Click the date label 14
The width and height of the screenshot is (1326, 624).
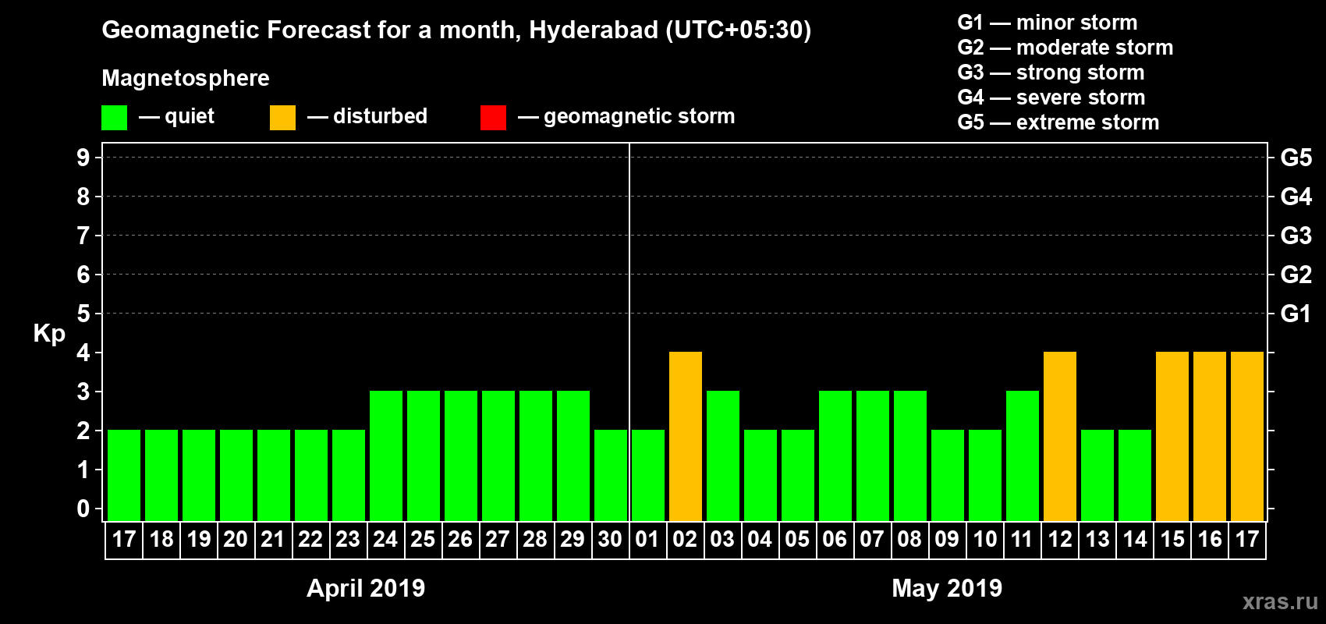(1135, 540)
